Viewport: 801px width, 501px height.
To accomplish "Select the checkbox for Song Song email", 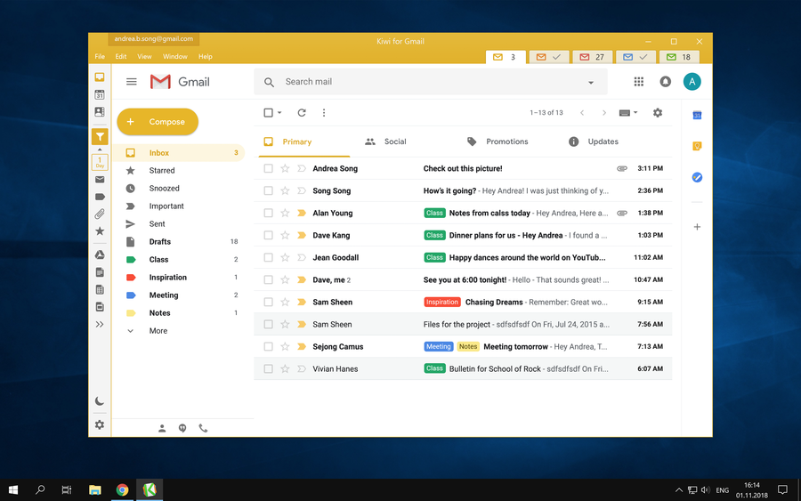I will [268, 190].
